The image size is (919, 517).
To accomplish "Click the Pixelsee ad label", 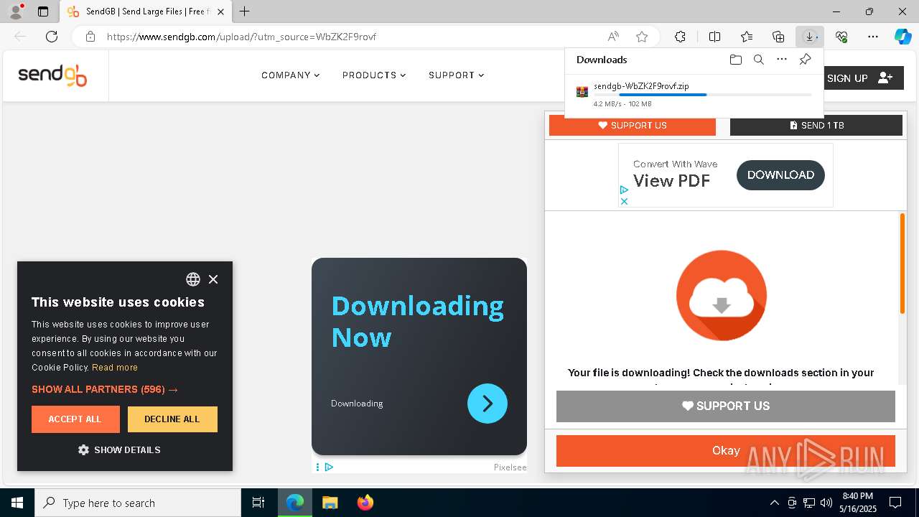I will (510, 467).
